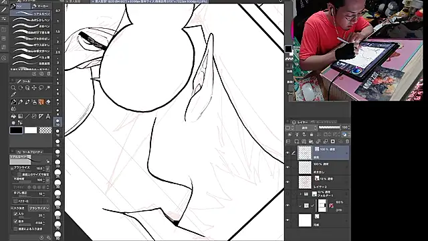Open the tab next to the Layer tab
This screenshot has height=241, width=428.
pos(323,122)
